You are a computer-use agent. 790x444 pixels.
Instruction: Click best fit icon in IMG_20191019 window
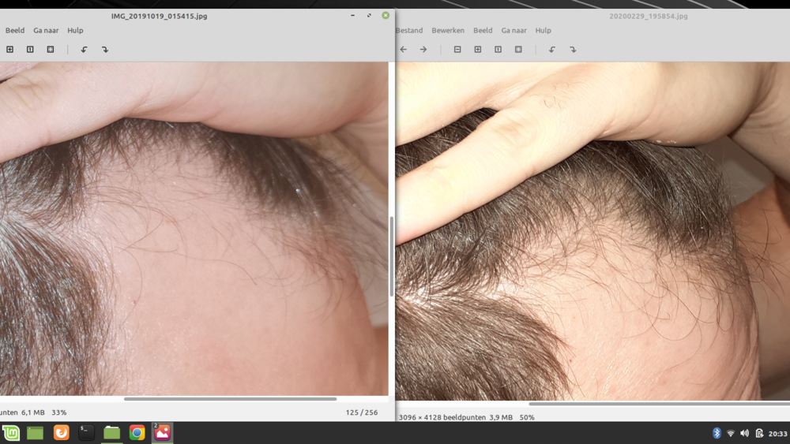point(51,50)
